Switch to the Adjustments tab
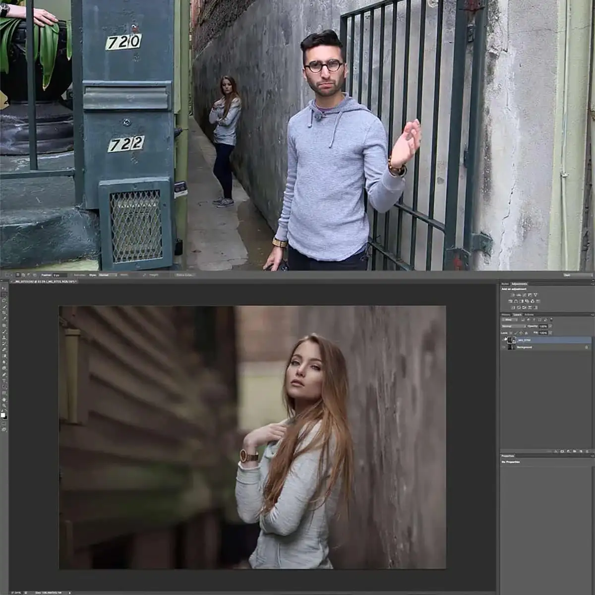The height and width of the screenshot is (595, 595). (x=520, y=284)
